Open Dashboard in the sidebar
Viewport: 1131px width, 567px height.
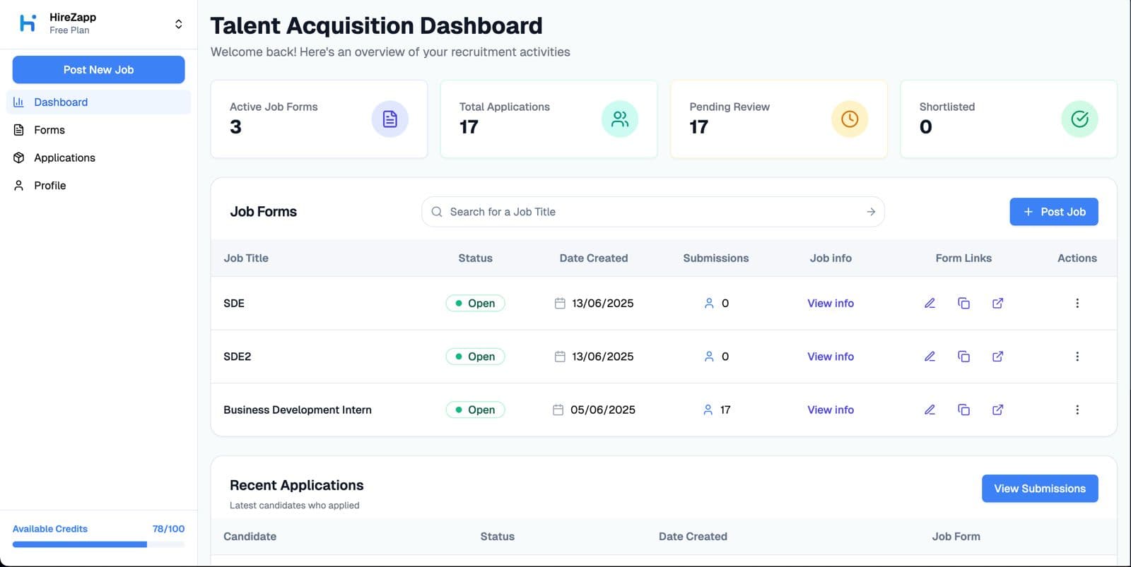[x=98, y=102]
